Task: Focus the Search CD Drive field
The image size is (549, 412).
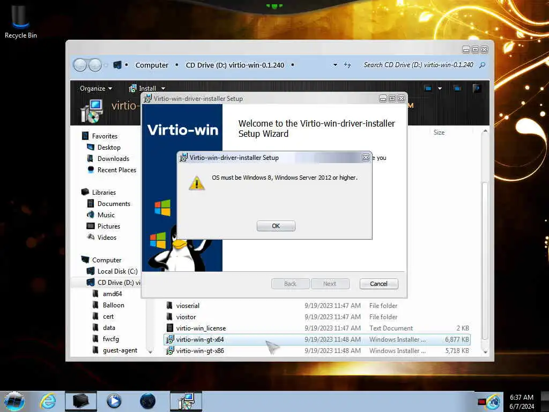Action: tap(418, 65)
